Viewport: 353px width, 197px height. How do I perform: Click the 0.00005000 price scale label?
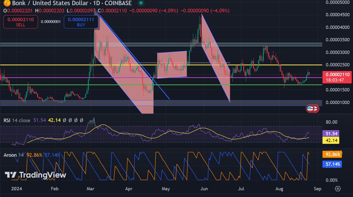337,2
